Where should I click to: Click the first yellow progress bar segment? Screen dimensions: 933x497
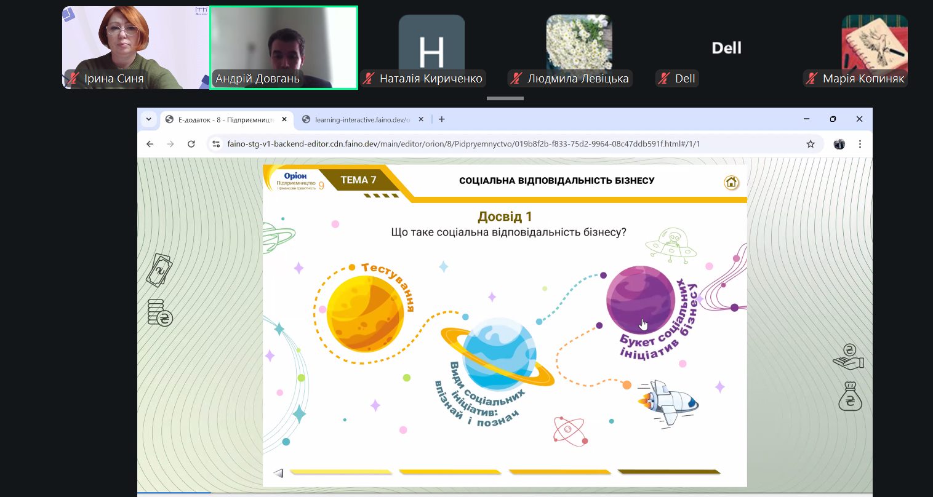click(x=340, y=472)
